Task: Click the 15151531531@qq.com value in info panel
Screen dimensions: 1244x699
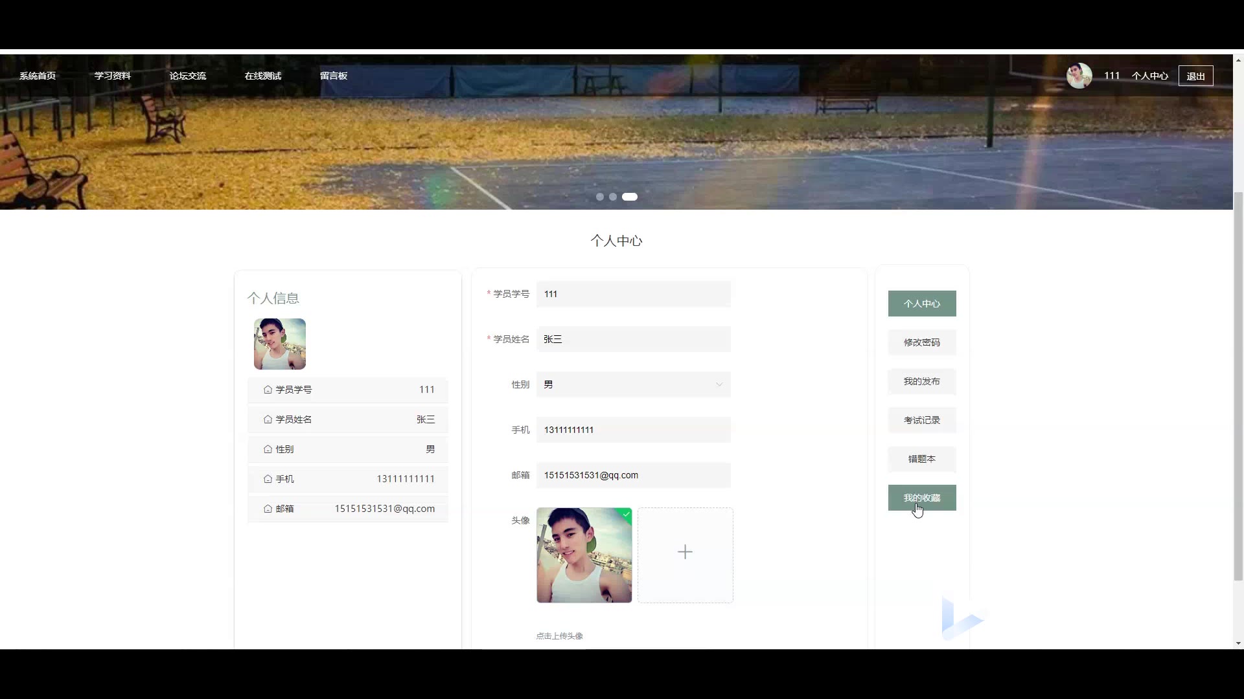Action: click(x=385, y=509)
